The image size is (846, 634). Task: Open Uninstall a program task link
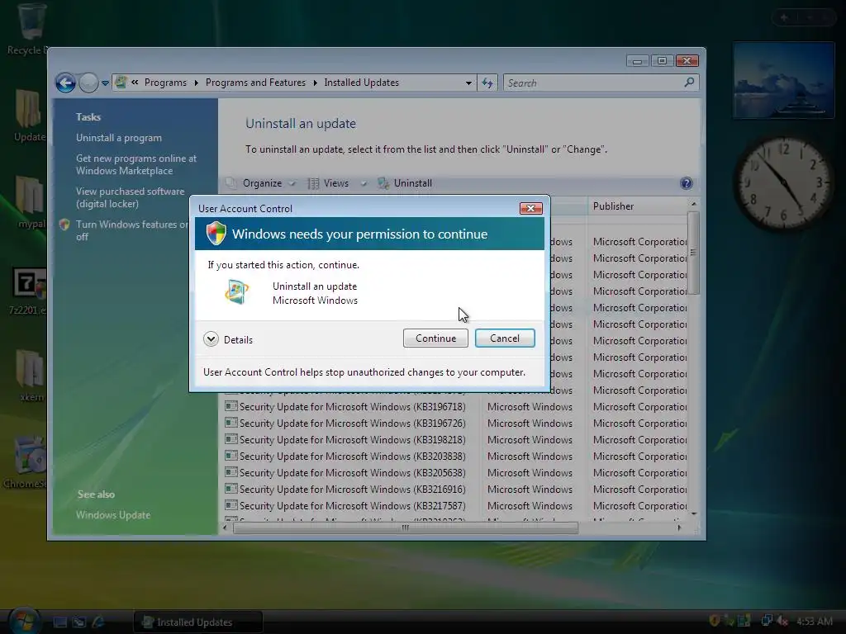[x=119, y=138]
